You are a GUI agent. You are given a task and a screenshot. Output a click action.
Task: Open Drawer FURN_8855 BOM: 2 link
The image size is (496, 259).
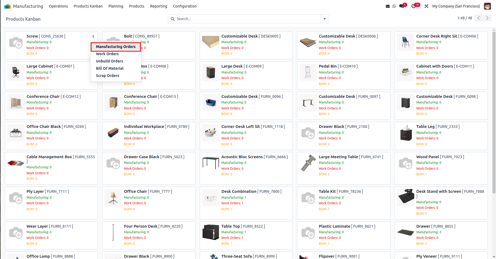(421, 244)
